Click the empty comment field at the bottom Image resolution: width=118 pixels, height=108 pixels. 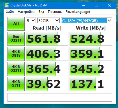[60, 97]
